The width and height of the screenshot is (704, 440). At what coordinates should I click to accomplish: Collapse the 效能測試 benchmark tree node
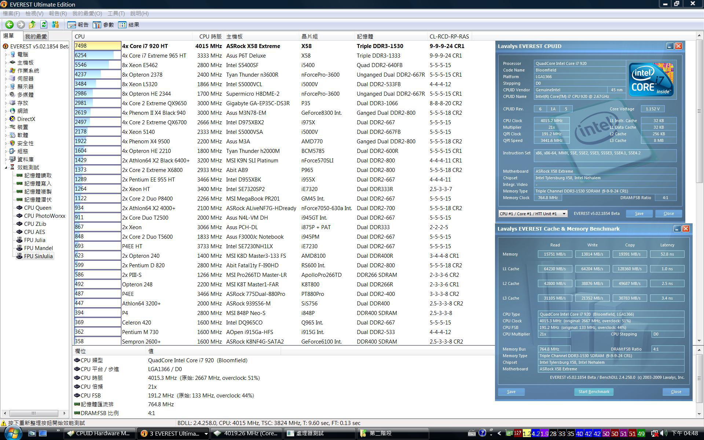point(6,168)
